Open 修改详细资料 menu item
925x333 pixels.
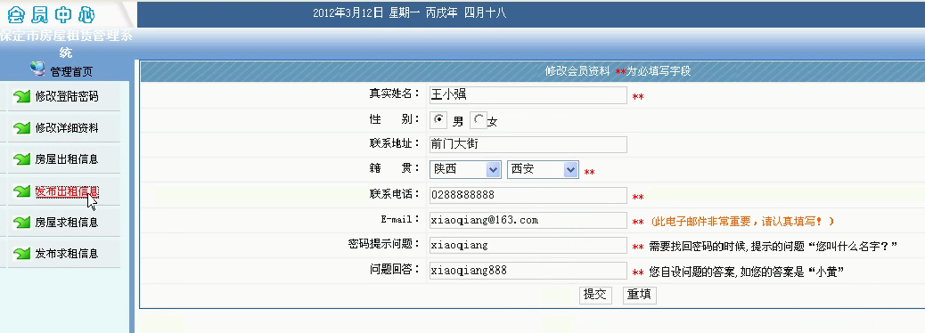coord(67,128)
